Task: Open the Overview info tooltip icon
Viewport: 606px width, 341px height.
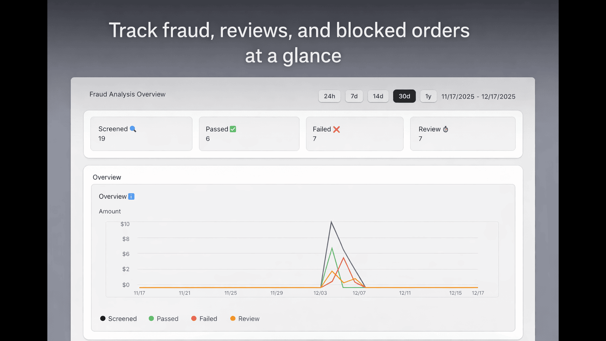Action: click(131, 196)
